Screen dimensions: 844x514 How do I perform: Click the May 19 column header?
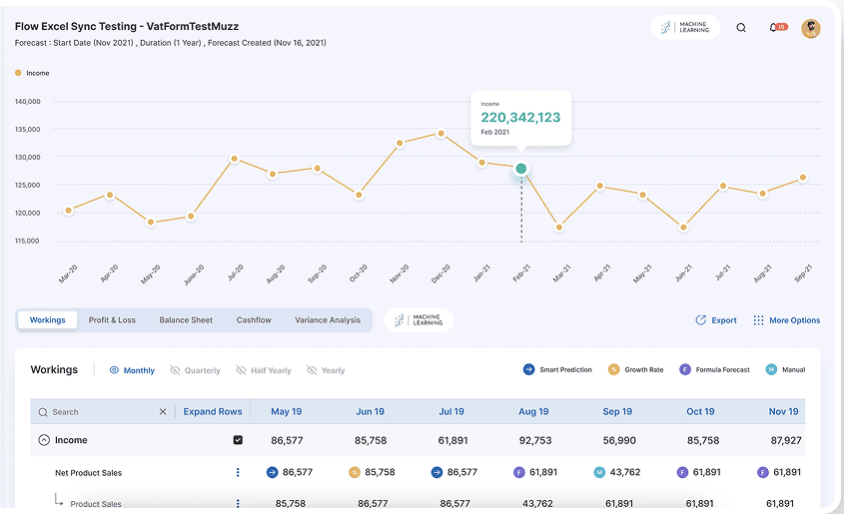[x=287, y=412]
